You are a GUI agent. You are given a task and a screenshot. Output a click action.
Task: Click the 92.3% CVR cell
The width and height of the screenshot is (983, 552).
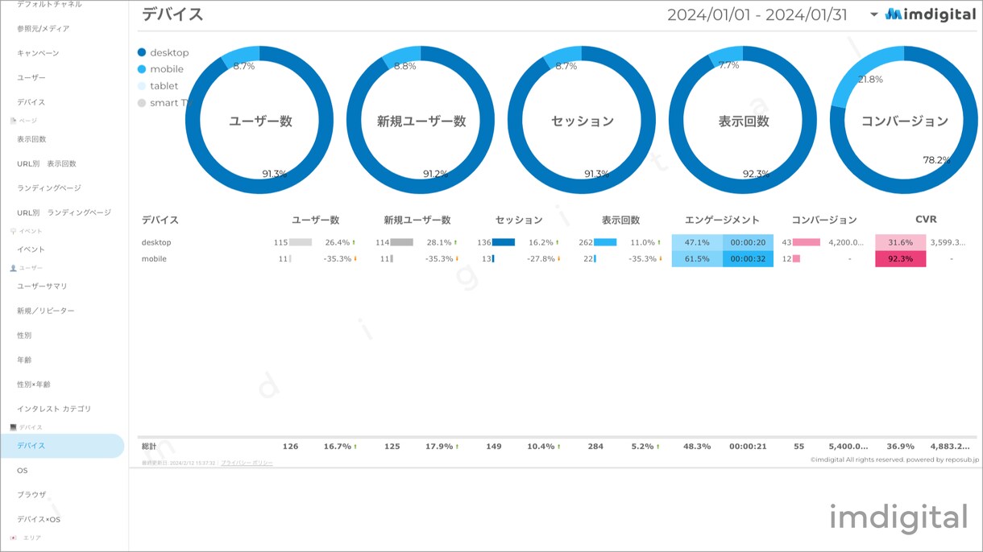pos(900,259)
